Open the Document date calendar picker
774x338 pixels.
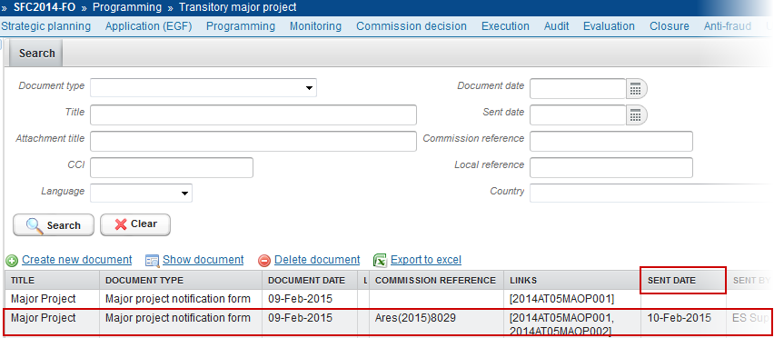(636, 89)
